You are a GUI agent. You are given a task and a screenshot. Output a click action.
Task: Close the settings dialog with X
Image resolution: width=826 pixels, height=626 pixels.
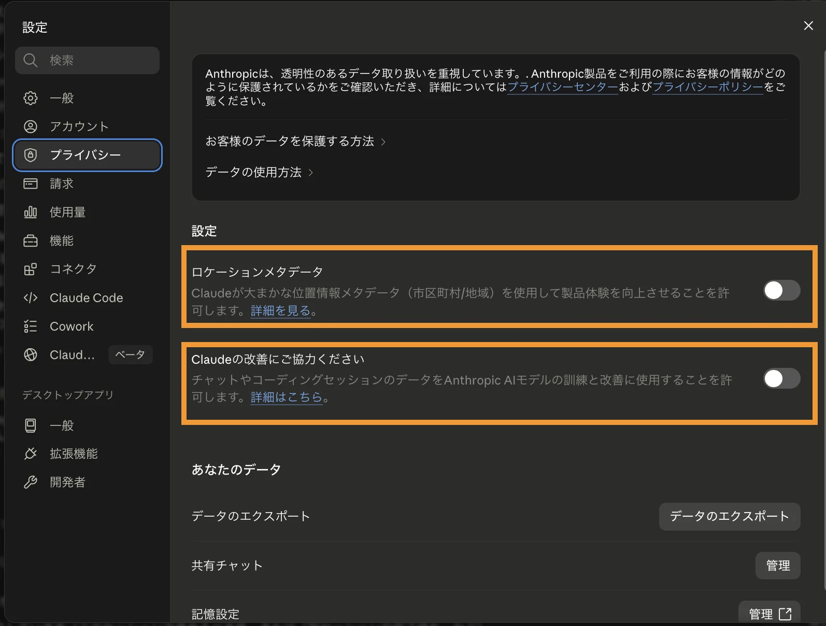[808, 25]
